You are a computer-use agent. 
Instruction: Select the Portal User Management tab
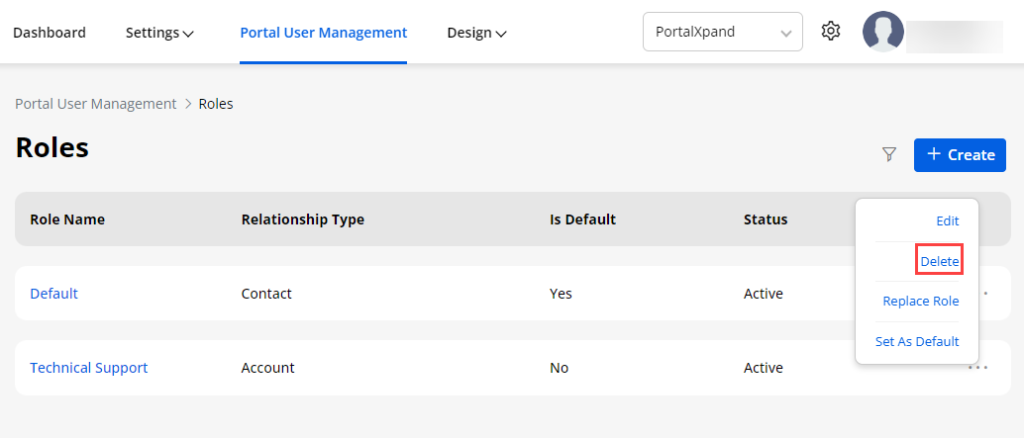tap(323, 33)
